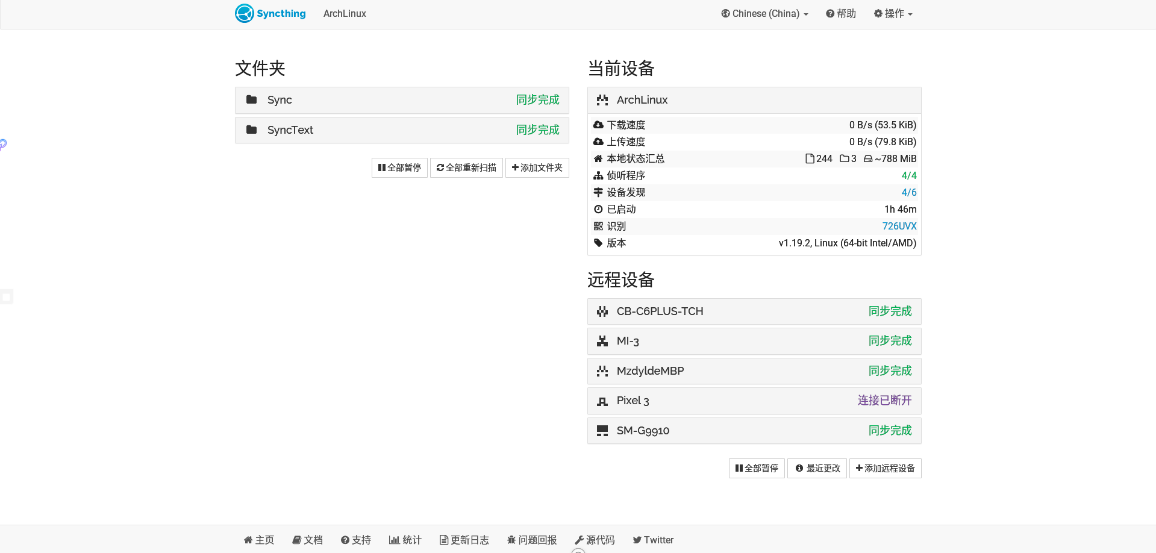Click the file count icon next to 244
This screenshot has height=553, width=1156.
[810, 158]
